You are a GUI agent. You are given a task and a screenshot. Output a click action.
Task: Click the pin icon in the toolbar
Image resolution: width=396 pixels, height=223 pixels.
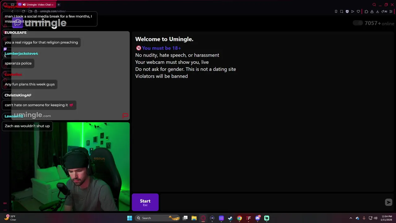336,11
